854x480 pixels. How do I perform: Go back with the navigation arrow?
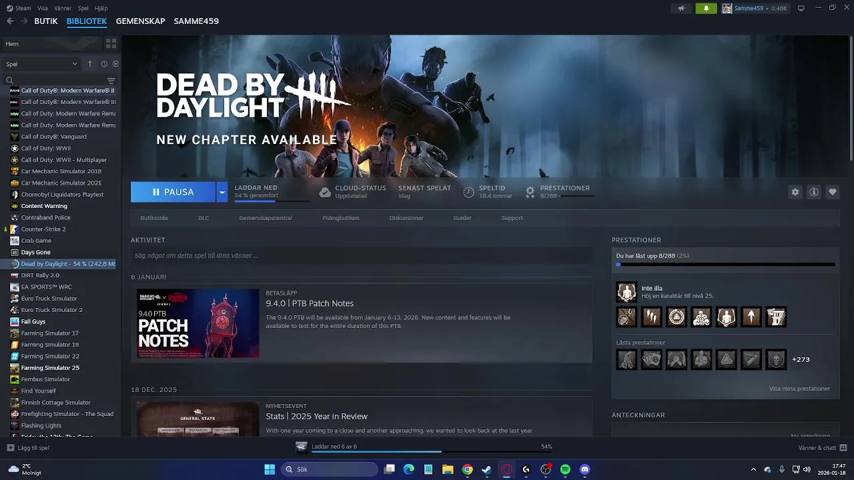pos(10,21)
